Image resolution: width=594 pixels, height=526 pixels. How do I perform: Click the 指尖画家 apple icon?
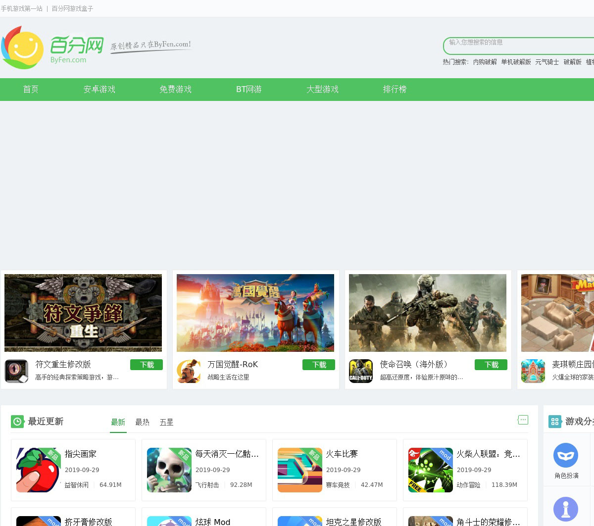point(39,470)
